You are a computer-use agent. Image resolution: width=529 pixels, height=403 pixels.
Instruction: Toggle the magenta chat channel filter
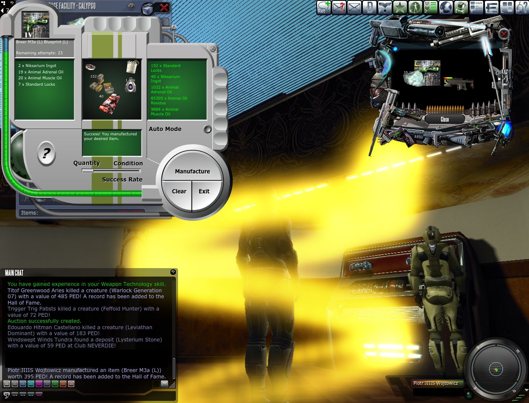click(39, 384)
